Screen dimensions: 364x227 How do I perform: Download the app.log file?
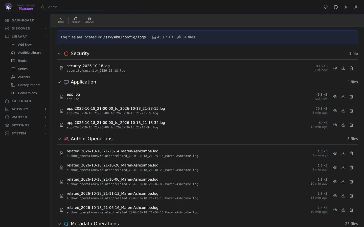(343, 97)
